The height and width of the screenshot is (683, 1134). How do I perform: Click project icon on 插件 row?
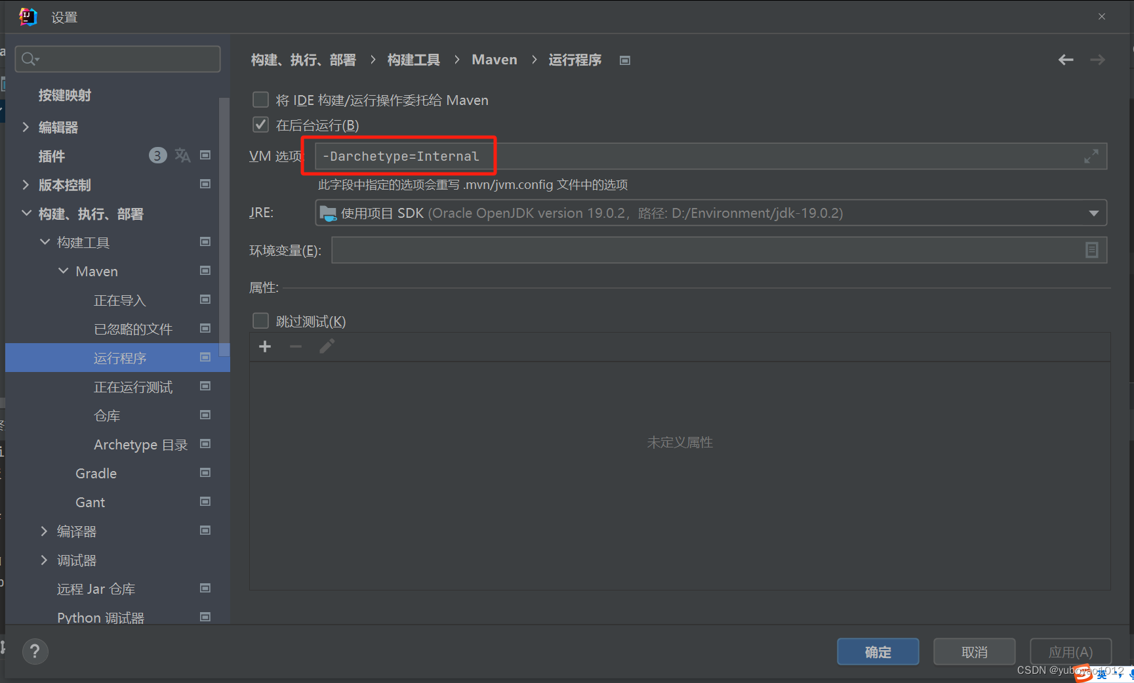(x=205, y=155)
